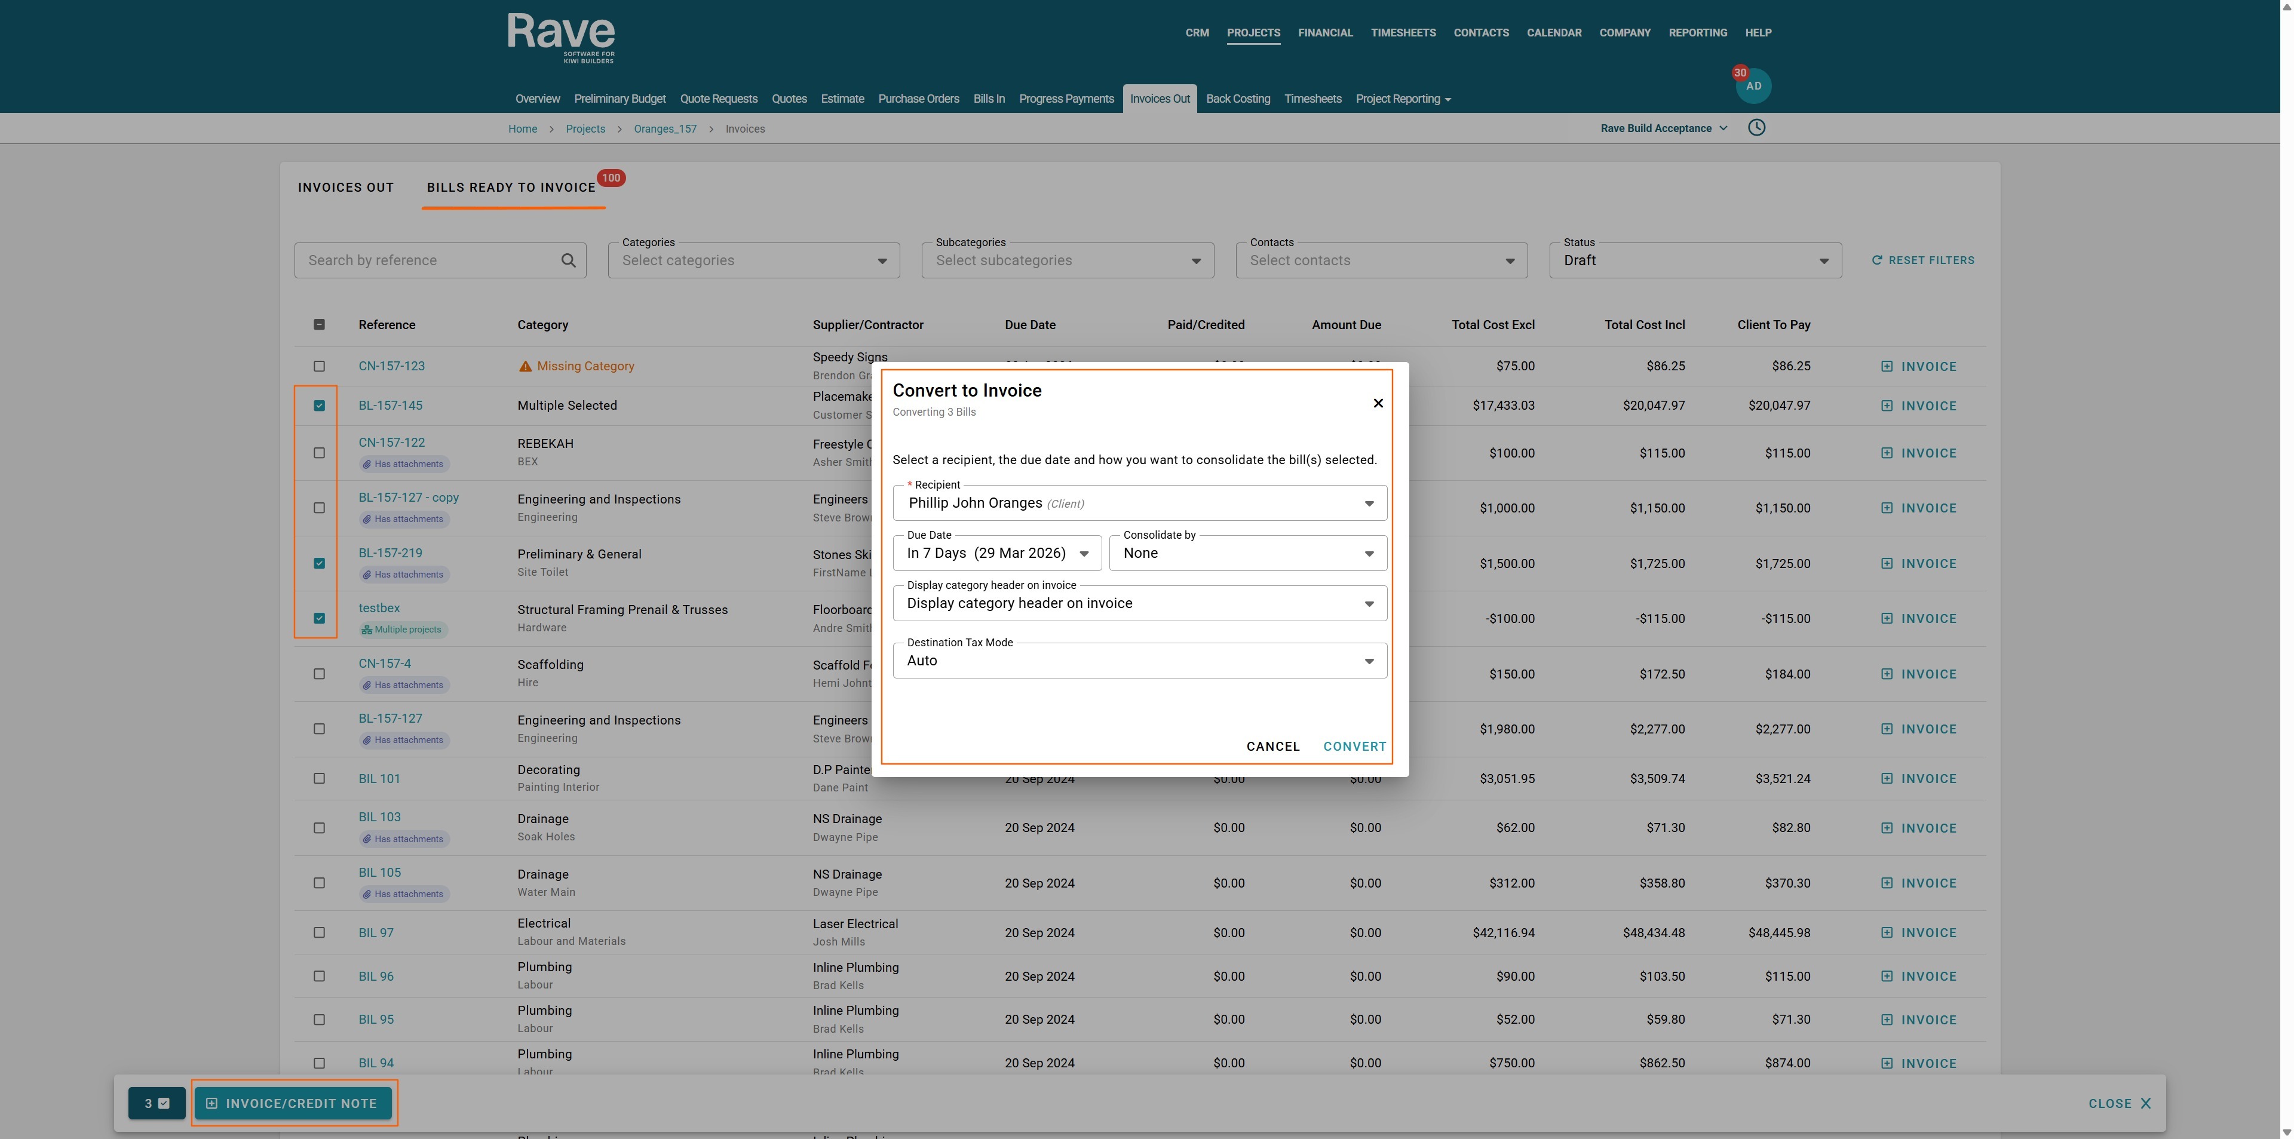Click the orange Missing Category warning icon
This screenshot has width=2294, height=1139.
click(x=525, y=366)
